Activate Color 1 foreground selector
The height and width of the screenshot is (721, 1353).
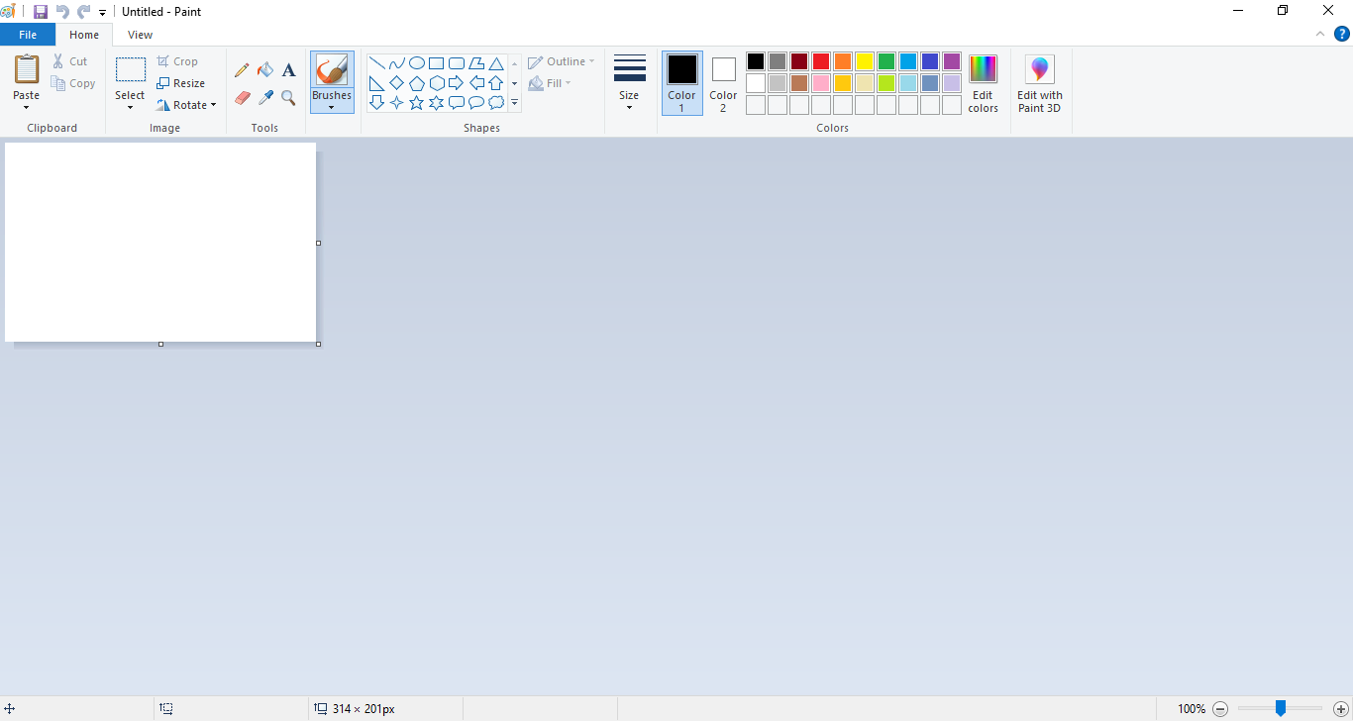pos(681,83)
